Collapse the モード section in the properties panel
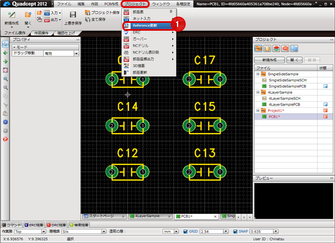The width and height of the screenshot is (335, 243). (x=15, y=47)
